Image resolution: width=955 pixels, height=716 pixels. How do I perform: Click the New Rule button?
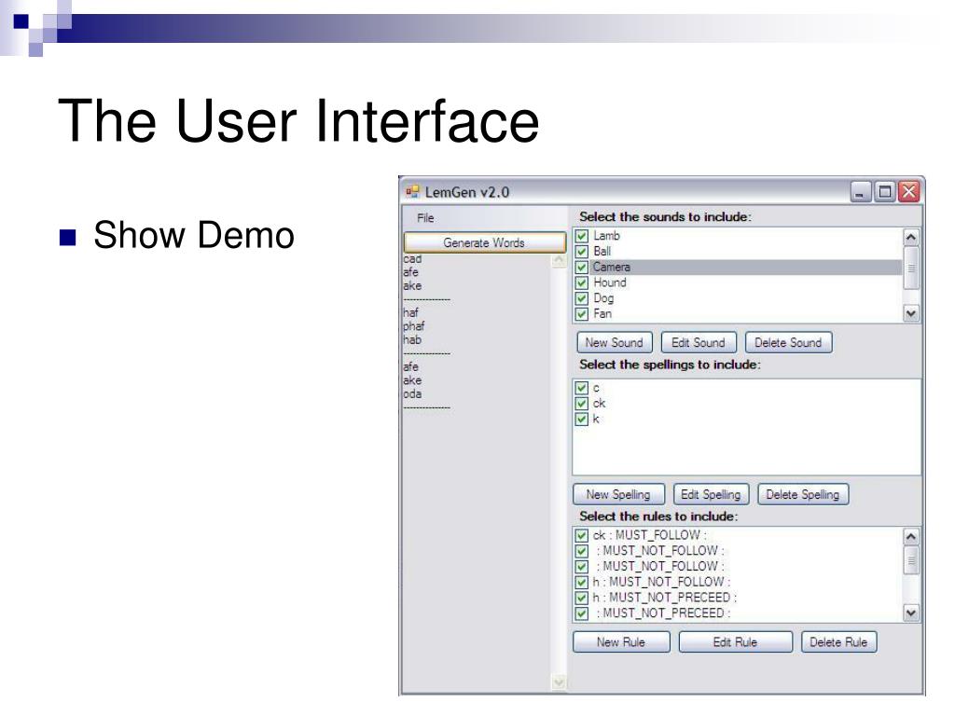(621, 641)
